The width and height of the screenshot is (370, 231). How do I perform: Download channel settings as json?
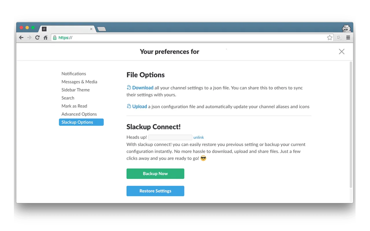pos(143,88)
